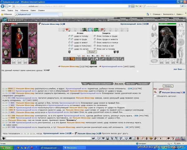The height and width of the screenshot is (150, 187).
Task: Switch to the Системные сообщения tab
Action: pos(101,84)
